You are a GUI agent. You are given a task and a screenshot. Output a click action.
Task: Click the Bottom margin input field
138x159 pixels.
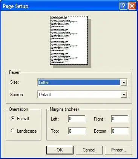pyautogui.click(x=120, y=131)
